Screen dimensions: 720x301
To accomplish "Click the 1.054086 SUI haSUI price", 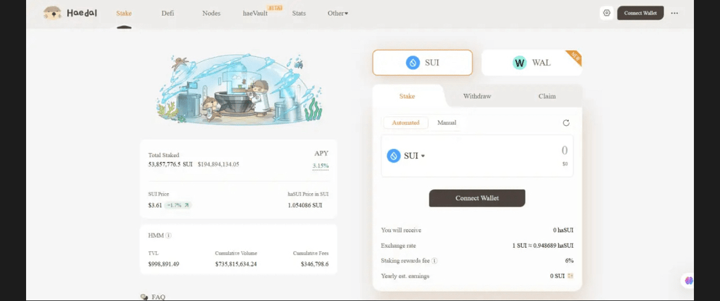I will tap(305, 205).
